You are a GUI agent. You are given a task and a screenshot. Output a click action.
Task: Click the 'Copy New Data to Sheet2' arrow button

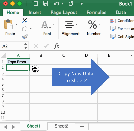coord(81,77)
